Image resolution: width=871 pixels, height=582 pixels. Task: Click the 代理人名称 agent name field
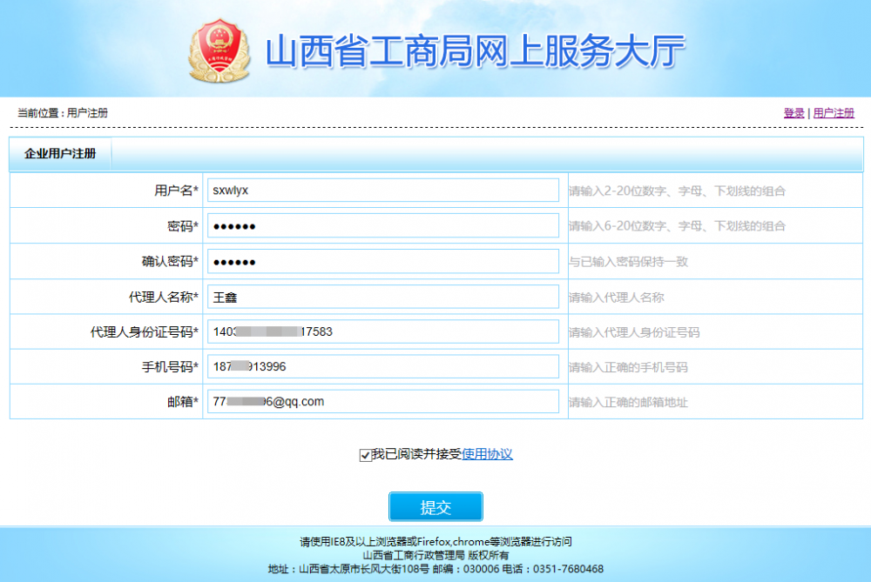(x=381, y=296)
